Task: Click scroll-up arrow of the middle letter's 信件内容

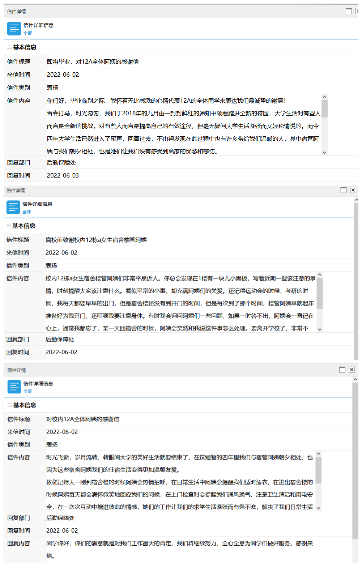Action: tap(320, 276)
